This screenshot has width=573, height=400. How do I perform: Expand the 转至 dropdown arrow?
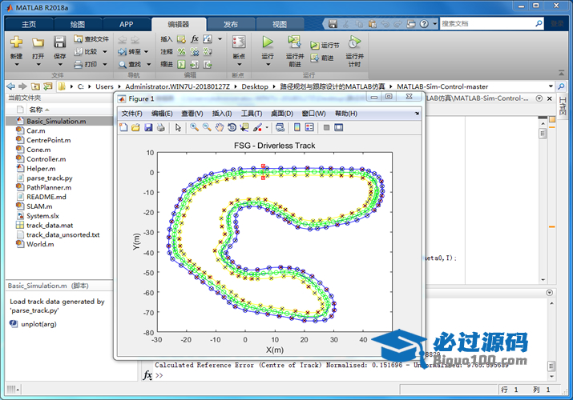click(x=146, y=52)
